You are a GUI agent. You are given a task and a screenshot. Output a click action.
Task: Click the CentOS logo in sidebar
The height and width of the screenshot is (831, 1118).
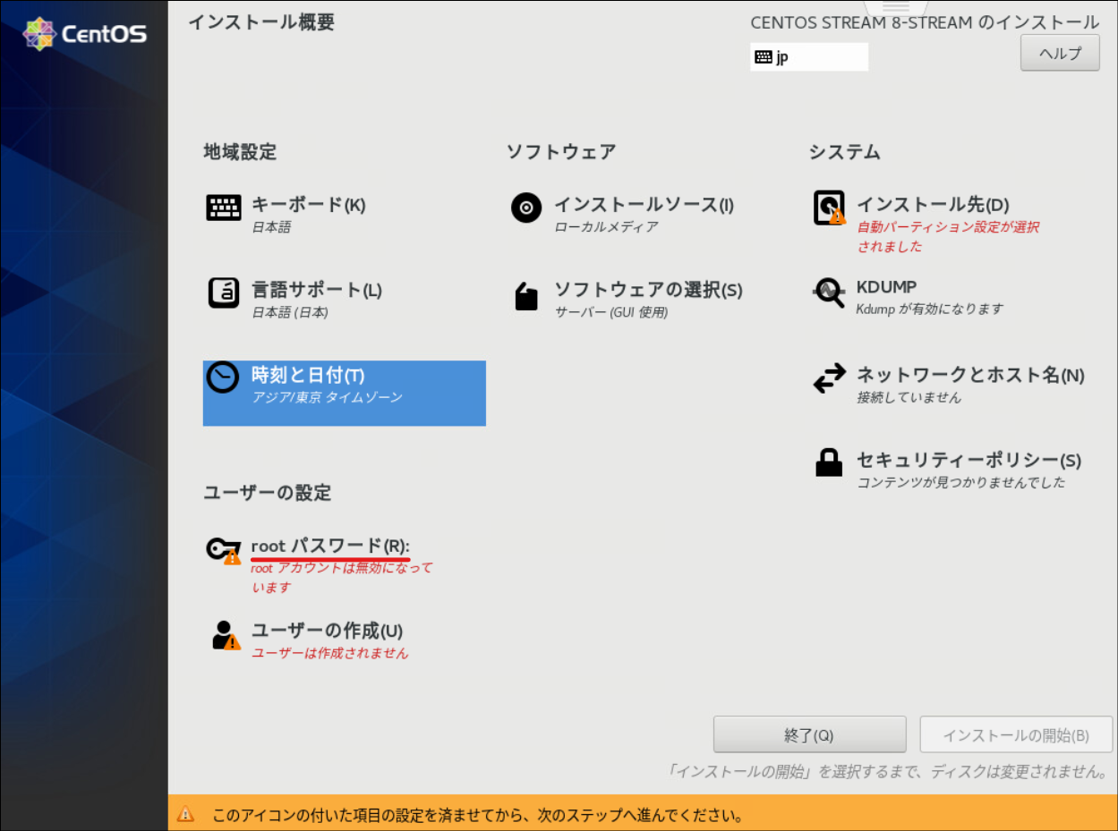coord(85,34)
